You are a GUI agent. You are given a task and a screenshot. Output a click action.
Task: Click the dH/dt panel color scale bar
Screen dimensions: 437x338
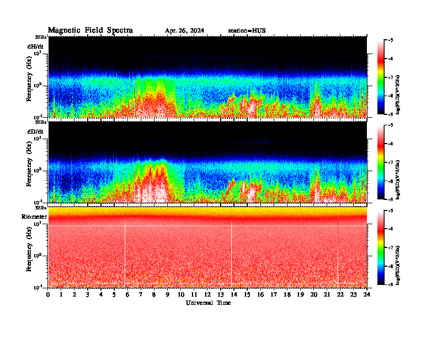pyautogui.click(x=381, y=77)
